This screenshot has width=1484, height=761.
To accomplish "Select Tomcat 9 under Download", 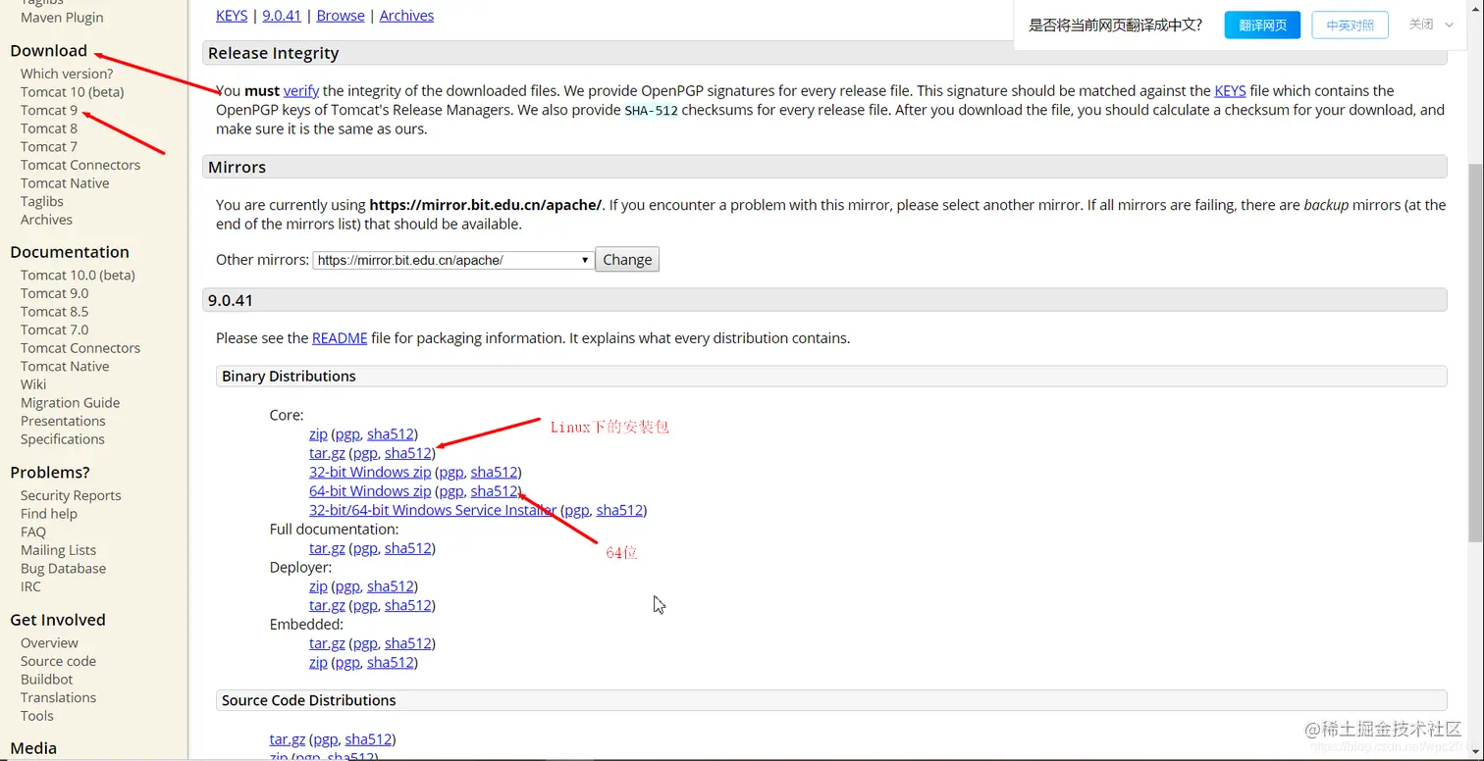I will 49,111.
